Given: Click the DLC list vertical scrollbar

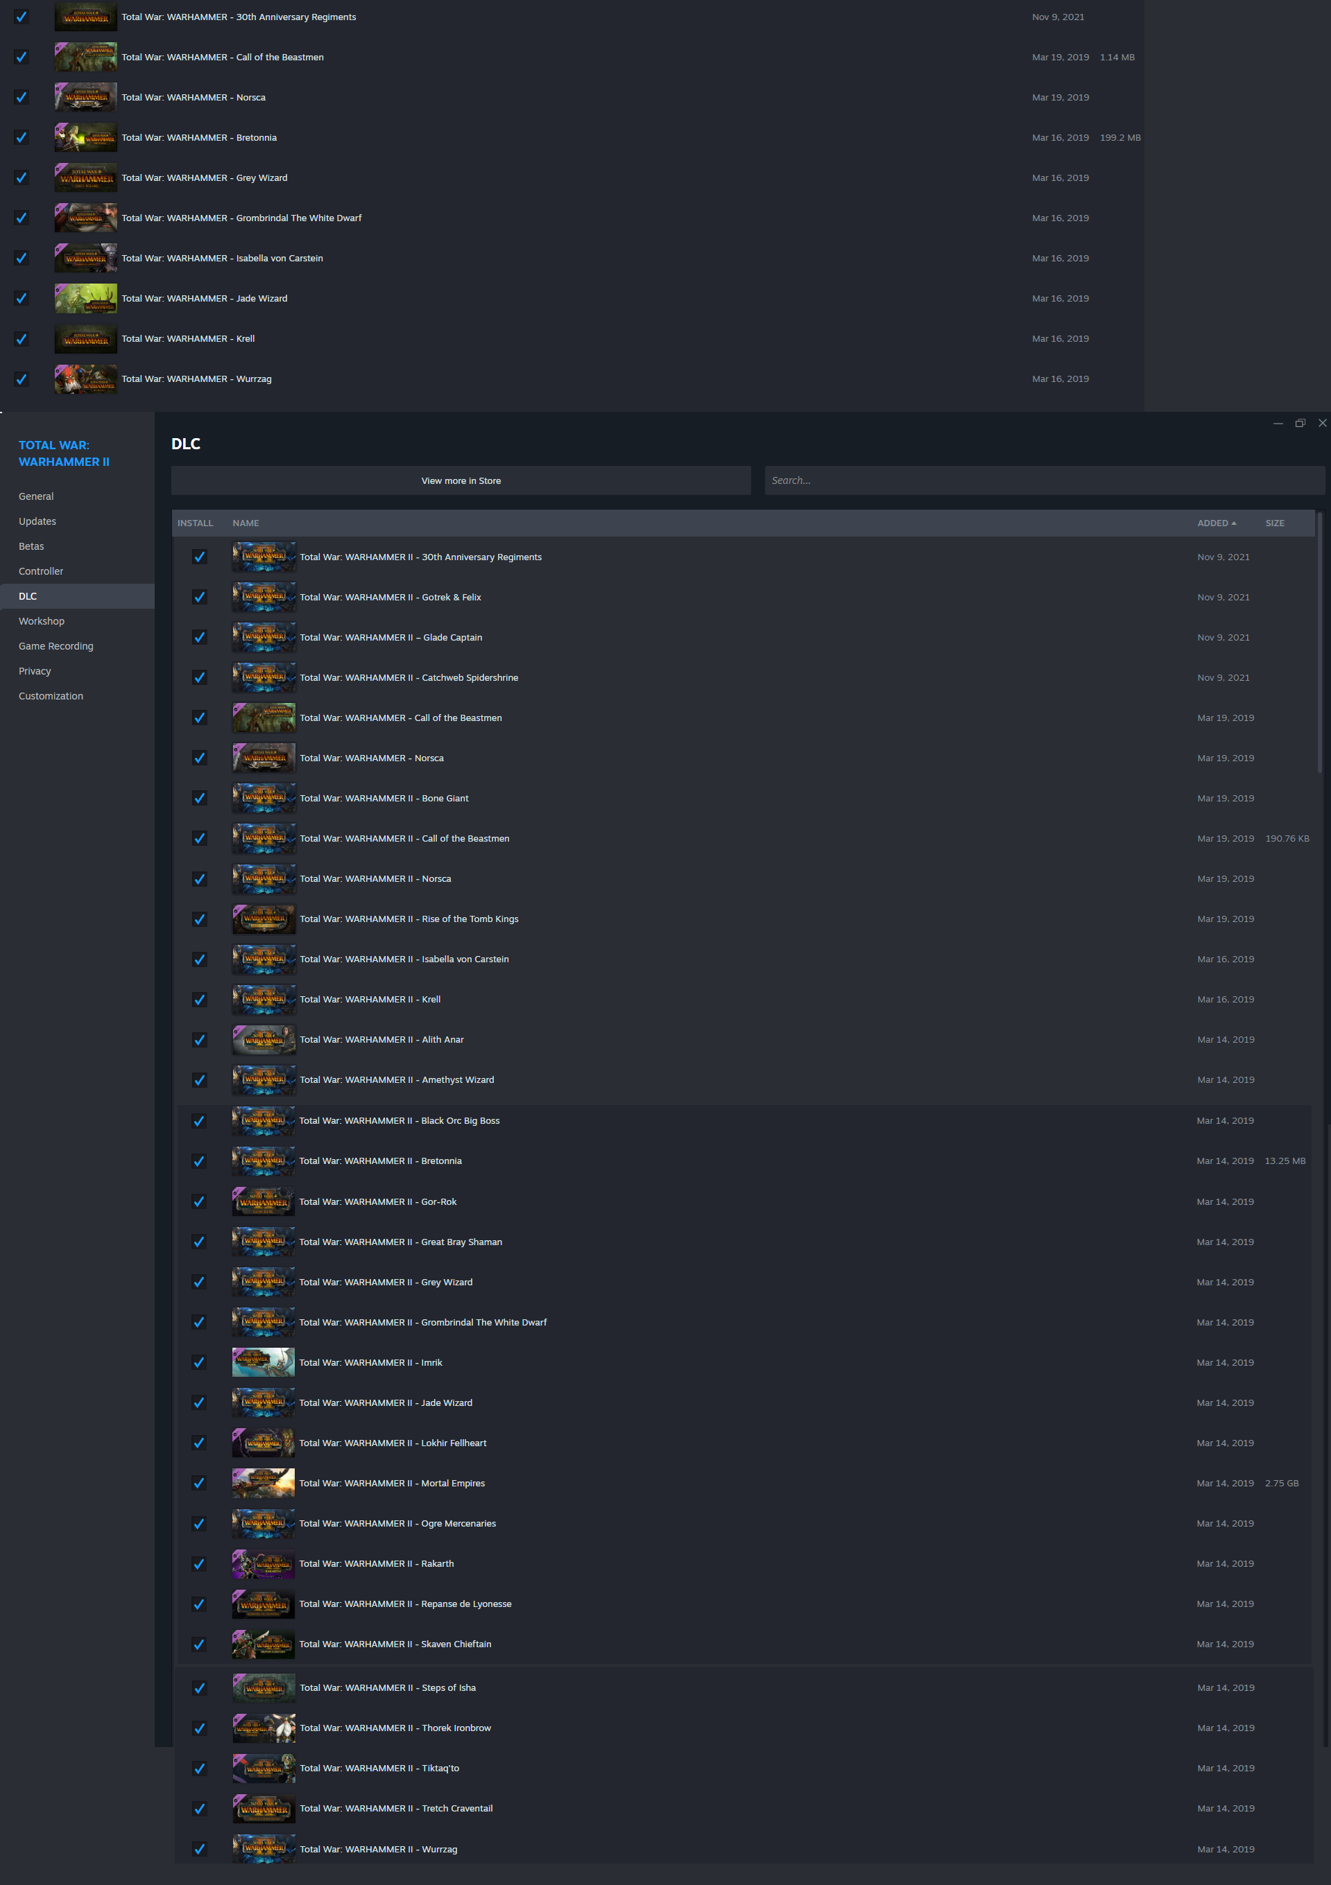Looking at the screenshot, I should point(1319,642).
